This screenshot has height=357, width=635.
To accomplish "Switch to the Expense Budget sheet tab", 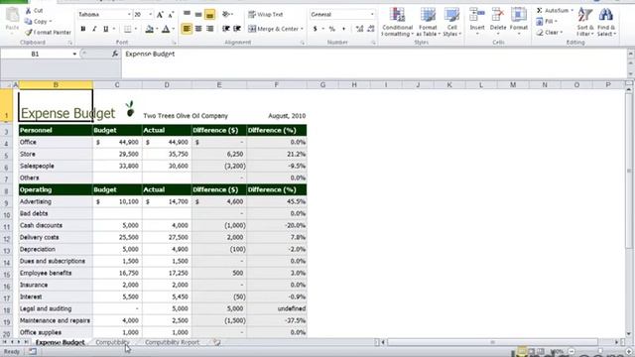I will (x=60, y=342).
